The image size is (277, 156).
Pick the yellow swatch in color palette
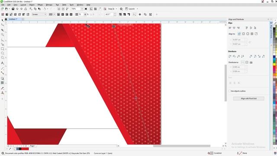tap(274, 65)
